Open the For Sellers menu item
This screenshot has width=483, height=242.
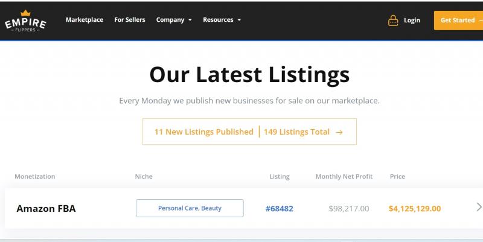(x=130, y=20)
